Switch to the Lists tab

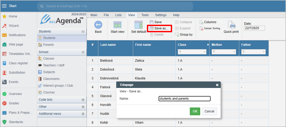(x=118, y=15)
